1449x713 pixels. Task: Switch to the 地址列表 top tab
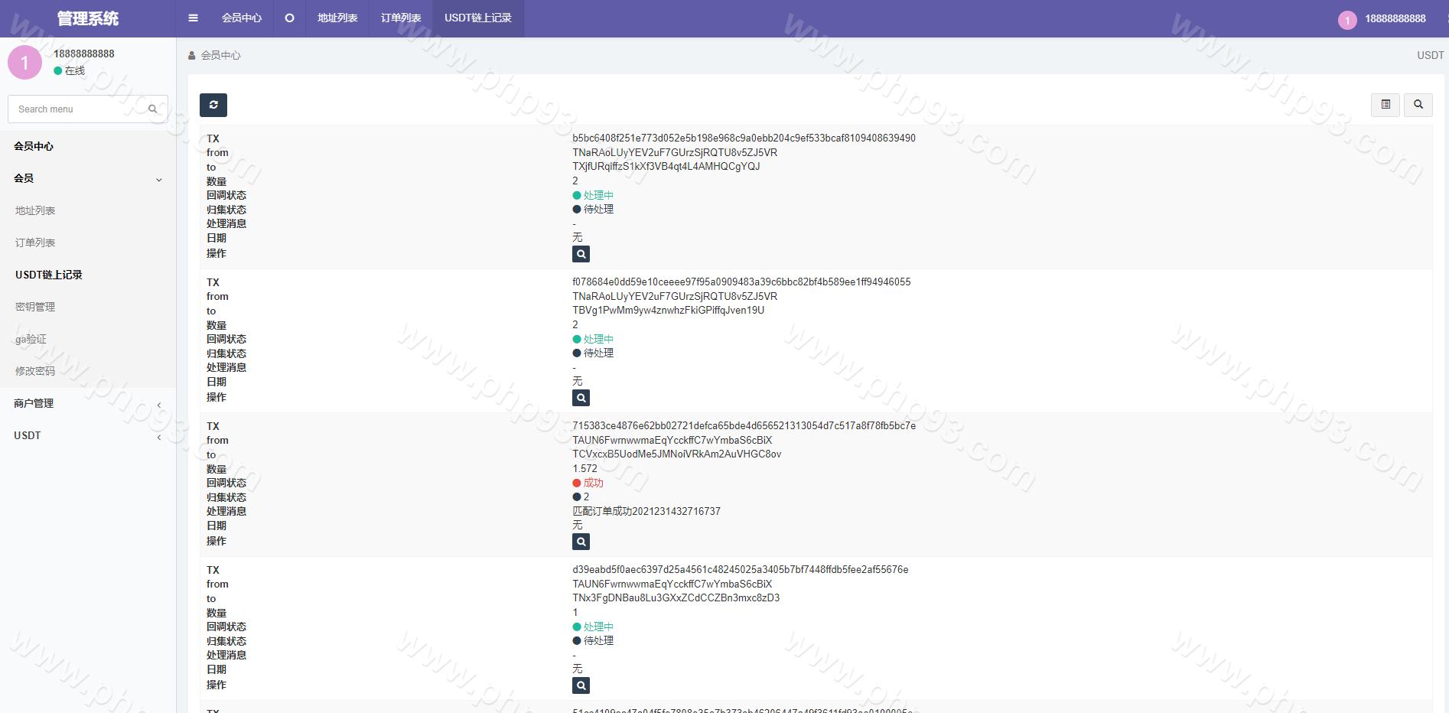point(337,18)
